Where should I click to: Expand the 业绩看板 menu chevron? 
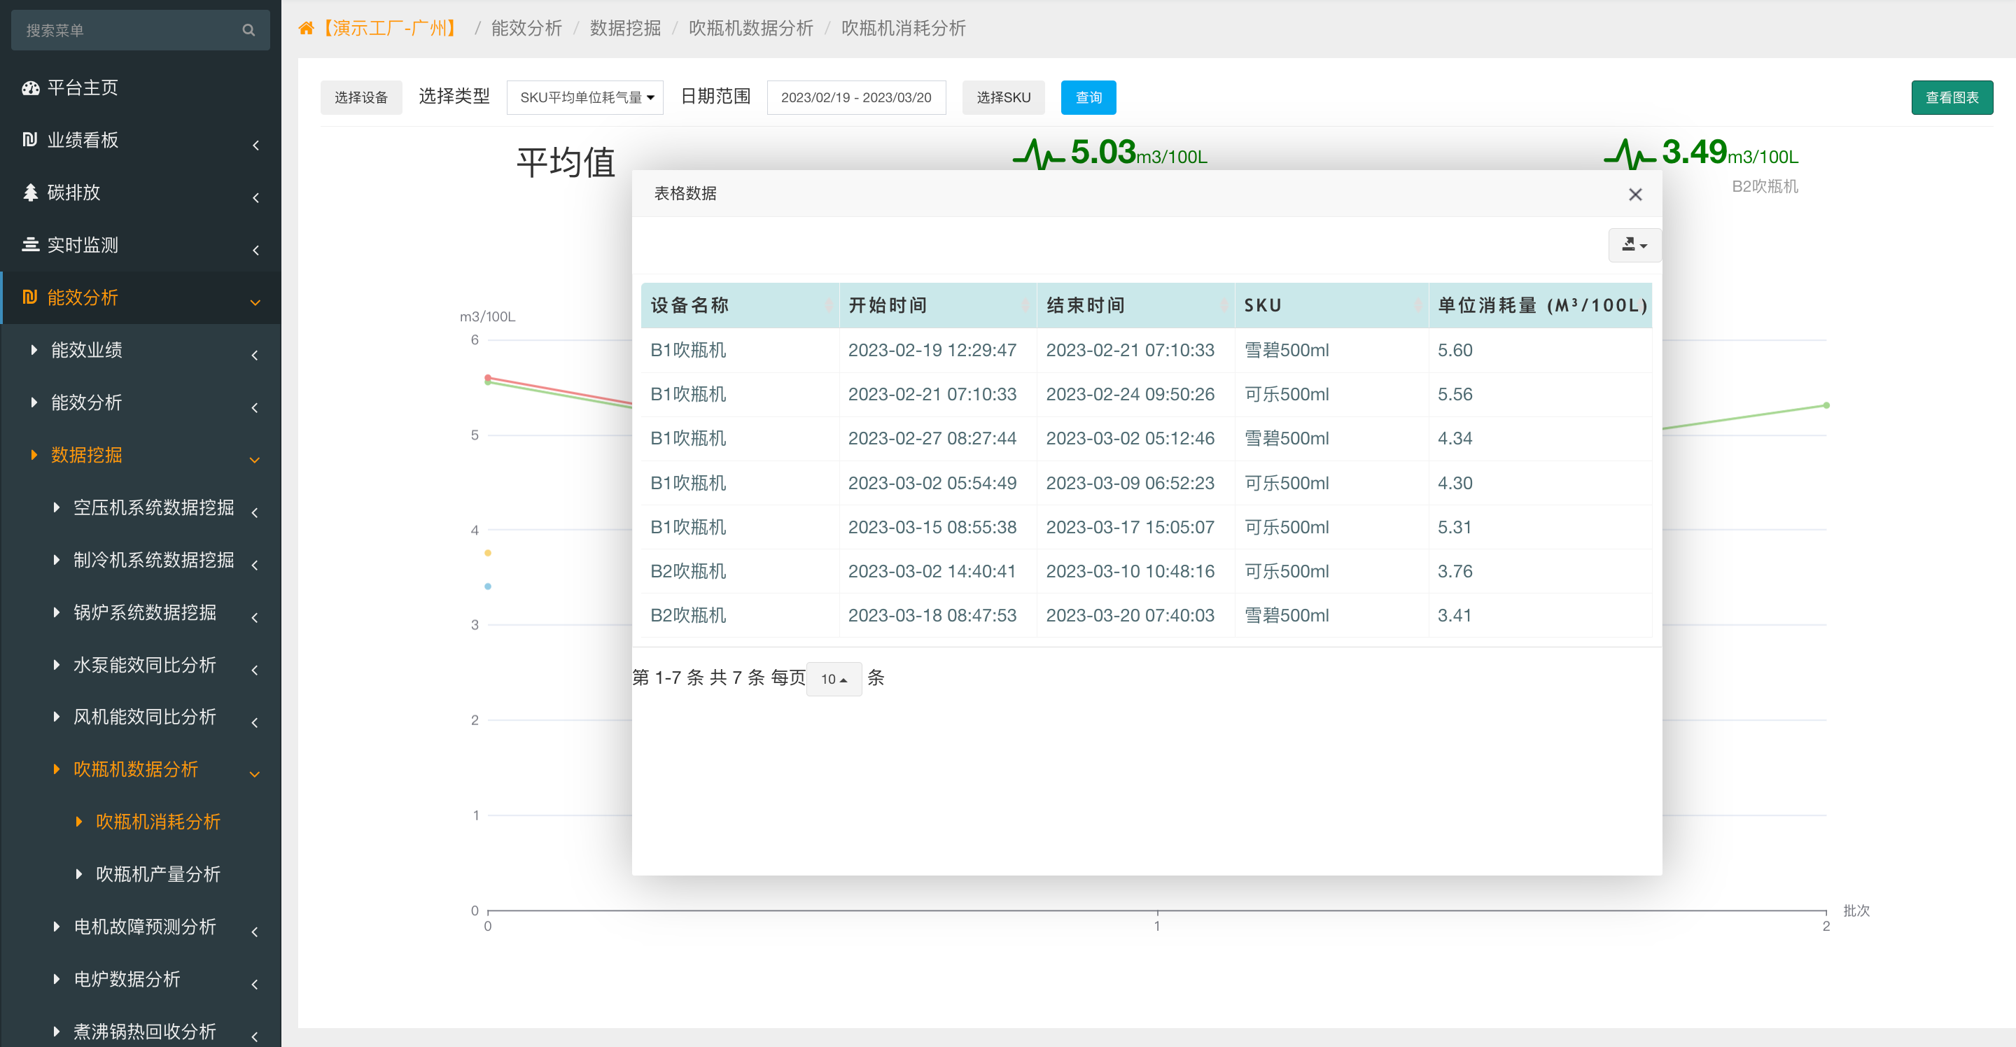255,145
